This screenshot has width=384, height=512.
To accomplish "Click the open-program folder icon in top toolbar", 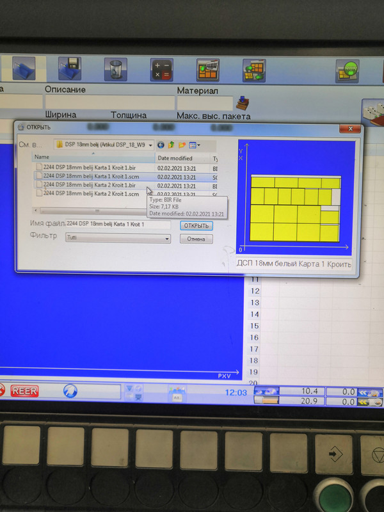I will point(24,68).
